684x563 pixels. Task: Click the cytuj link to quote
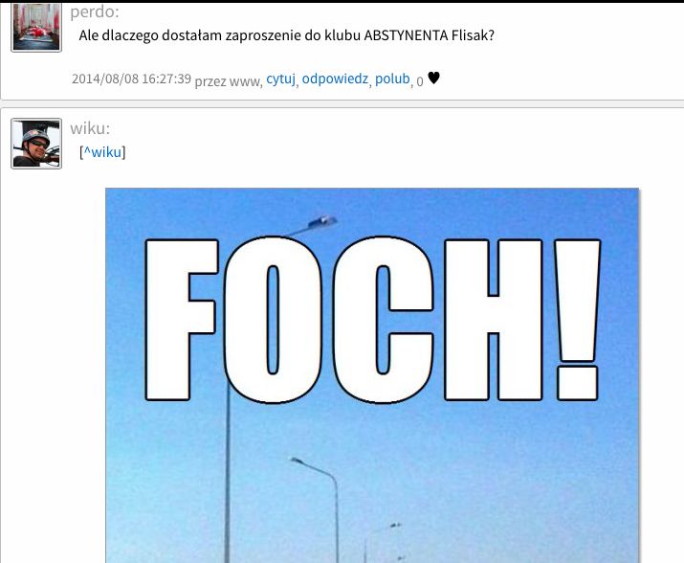pos(281,79)
